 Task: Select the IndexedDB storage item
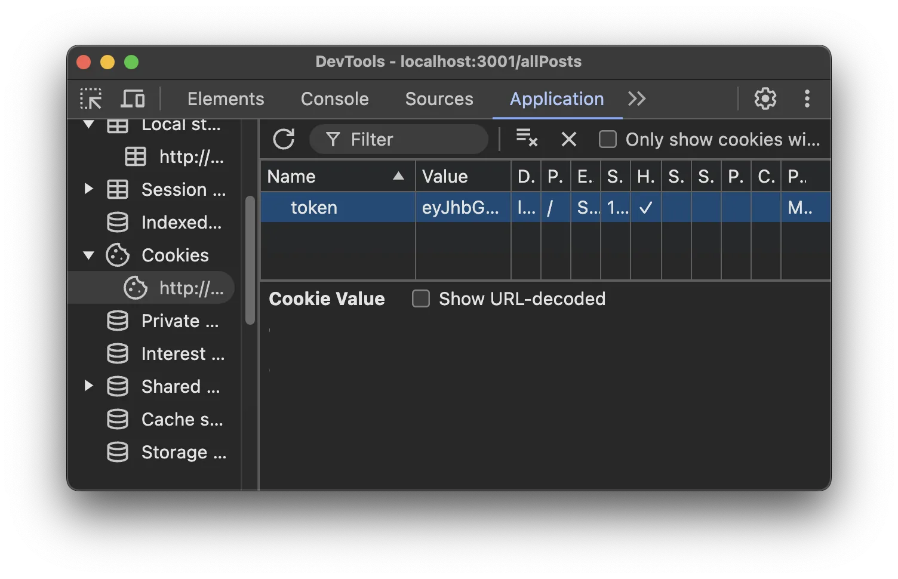click(180, 223)
